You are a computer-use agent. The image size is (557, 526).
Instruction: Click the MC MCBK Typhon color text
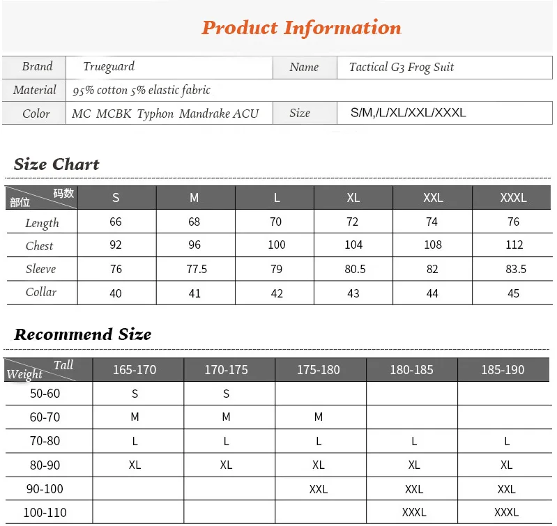[123, 114]
